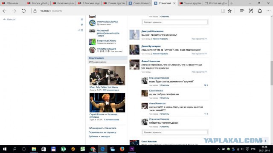Switch to the В Москве задержан tab
Viewport: 273px width, 153px height.
(x=89, y=3)
